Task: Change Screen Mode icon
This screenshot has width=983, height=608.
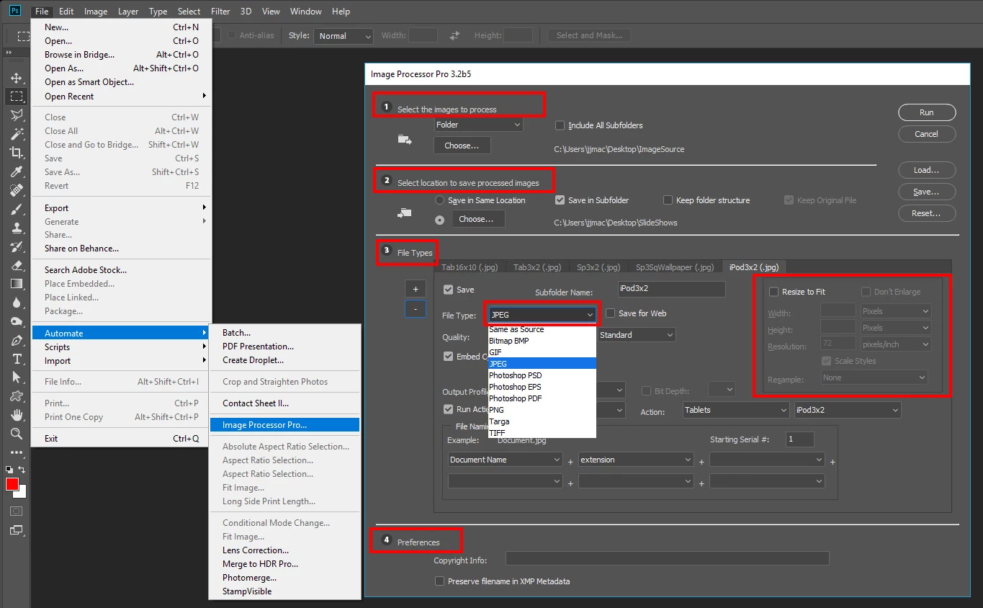Action: (x=16, y=530)
